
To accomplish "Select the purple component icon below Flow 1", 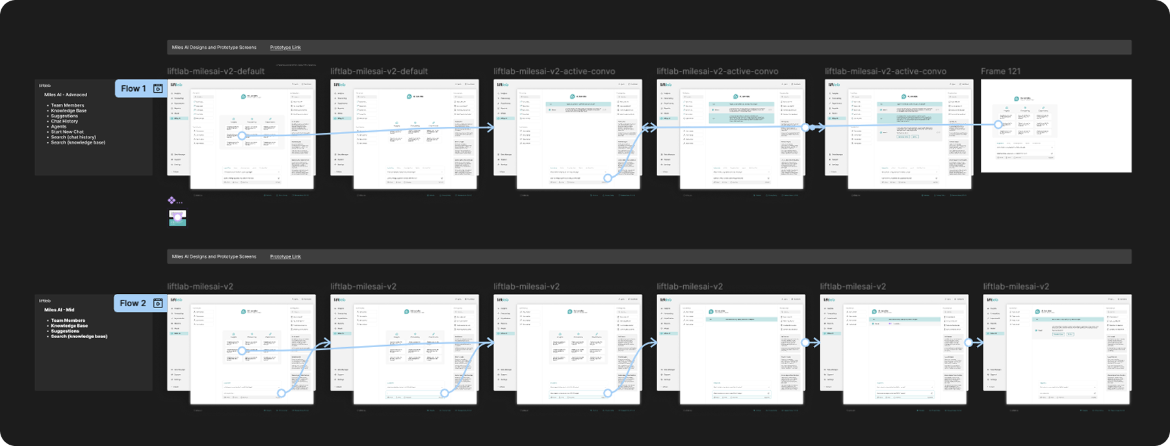I will (x=172, y=201).
